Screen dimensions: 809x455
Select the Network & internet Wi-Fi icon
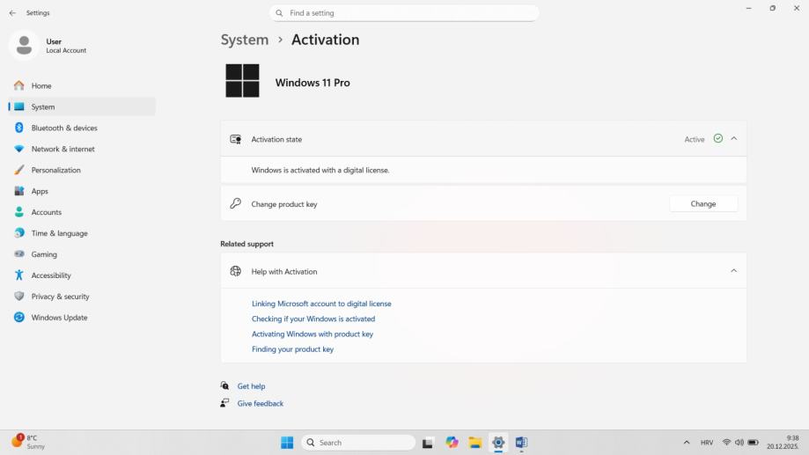[18, 149]
